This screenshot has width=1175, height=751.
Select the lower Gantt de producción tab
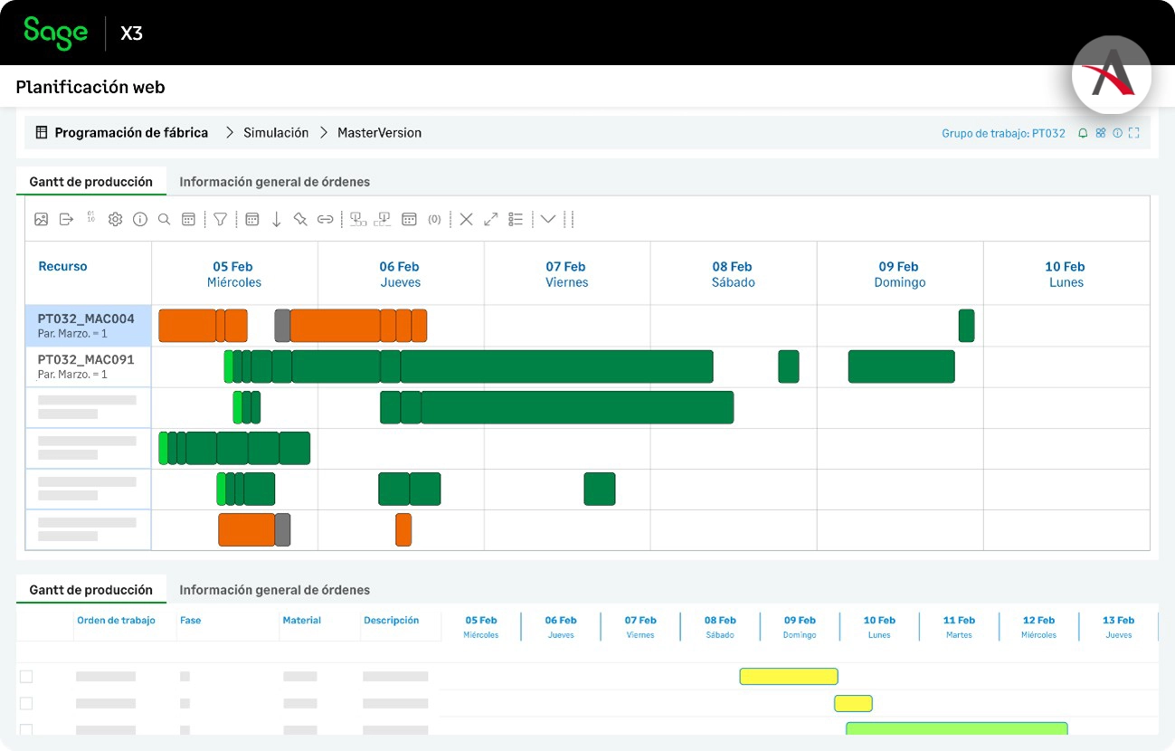(90, 590)
